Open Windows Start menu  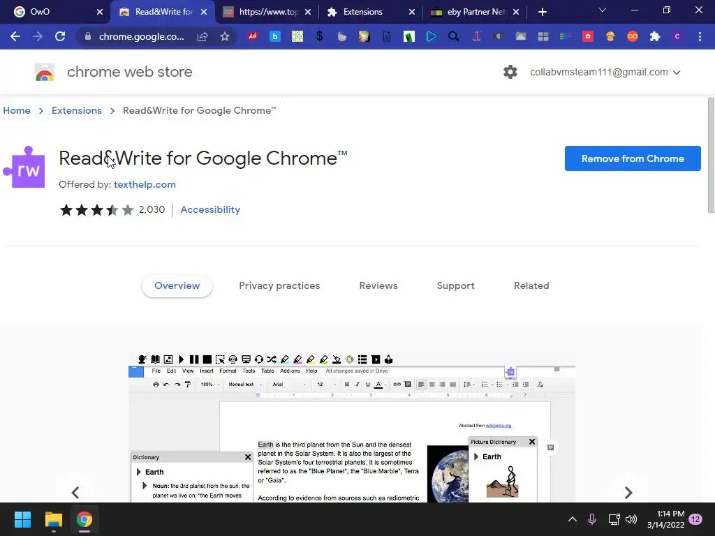click(x=22, y=519)
